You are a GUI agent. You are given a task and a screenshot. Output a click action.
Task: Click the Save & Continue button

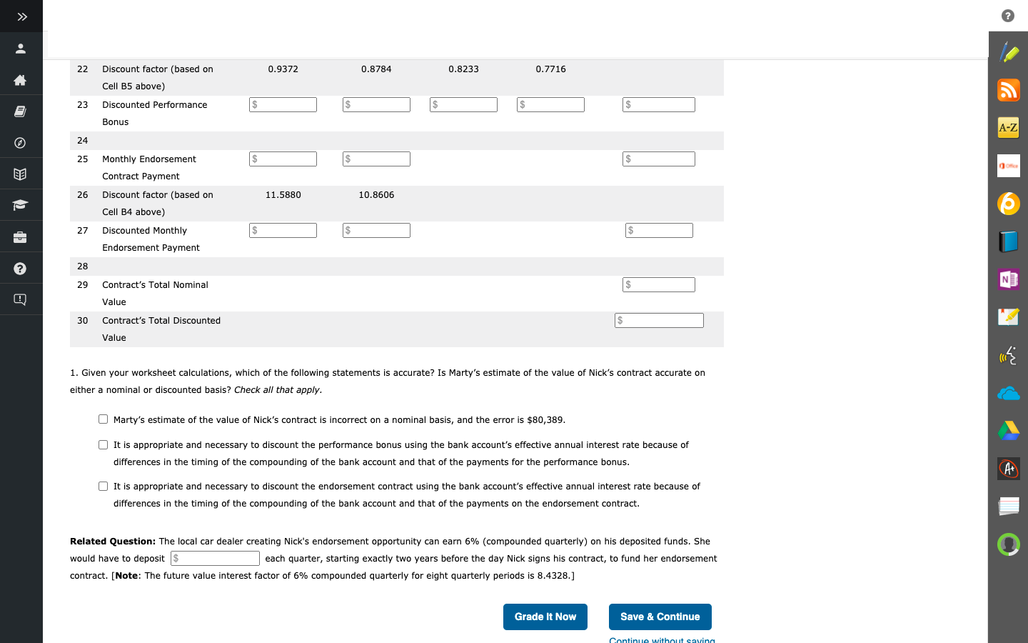pos(660,617)
